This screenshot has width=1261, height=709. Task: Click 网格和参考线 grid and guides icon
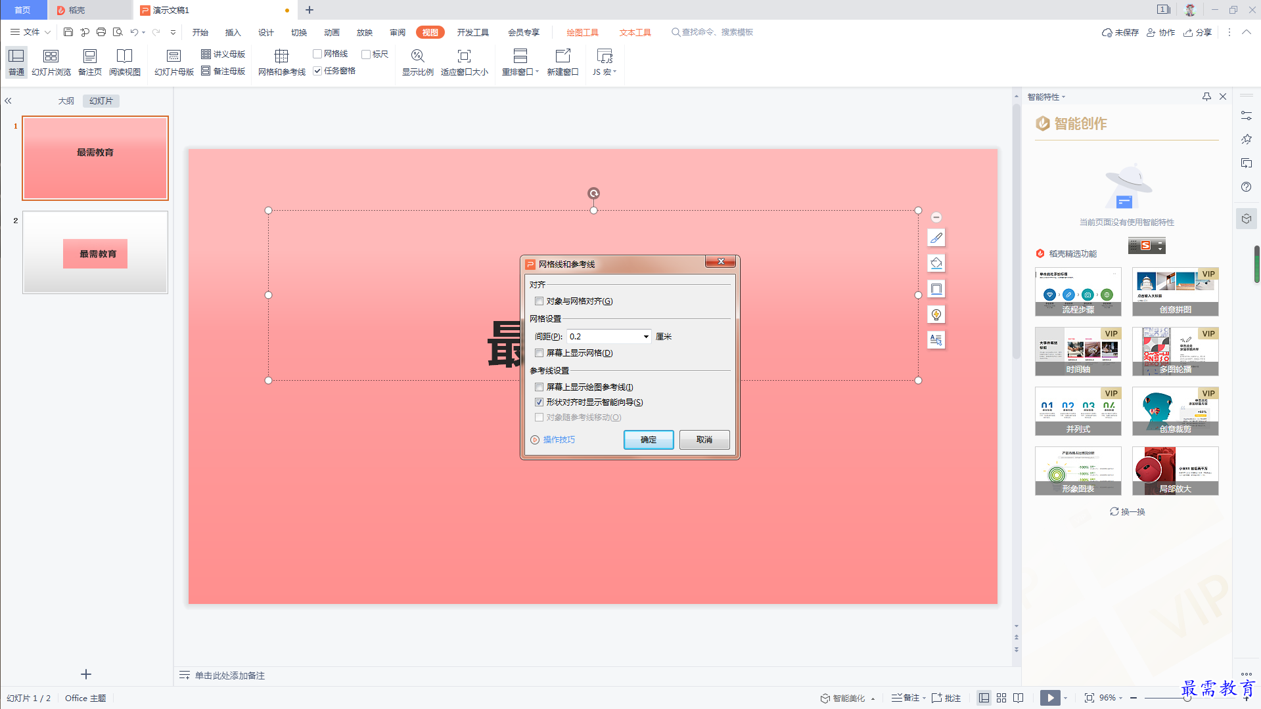pyautogui.click(x=281, y=56)
